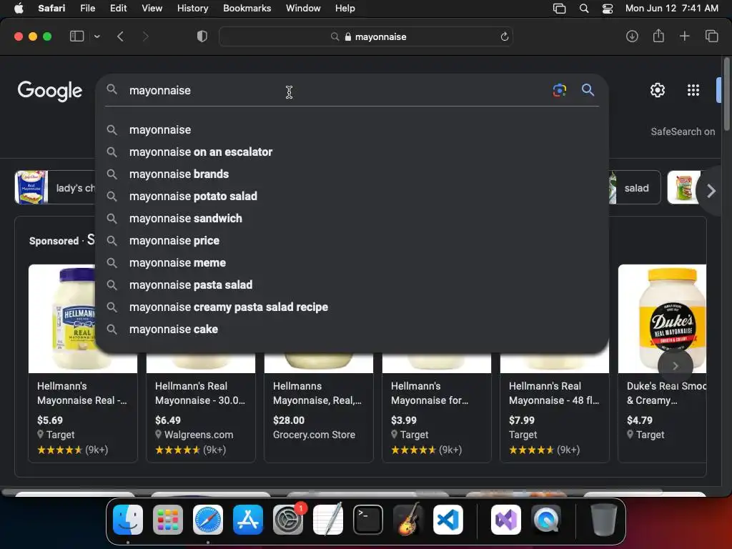Click in the Google search input field
This screenshot has width=732, height=549.
point(336,90)
